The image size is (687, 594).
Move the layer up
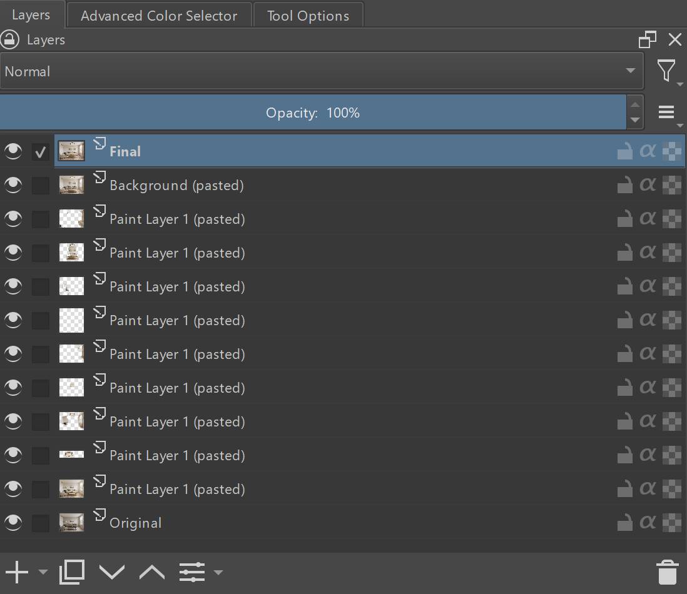tap(152, 572)
